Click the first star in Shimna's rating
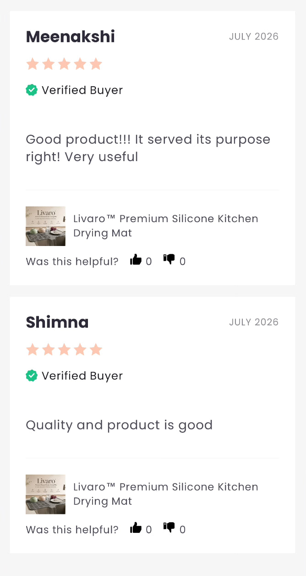 coord(33,350)
